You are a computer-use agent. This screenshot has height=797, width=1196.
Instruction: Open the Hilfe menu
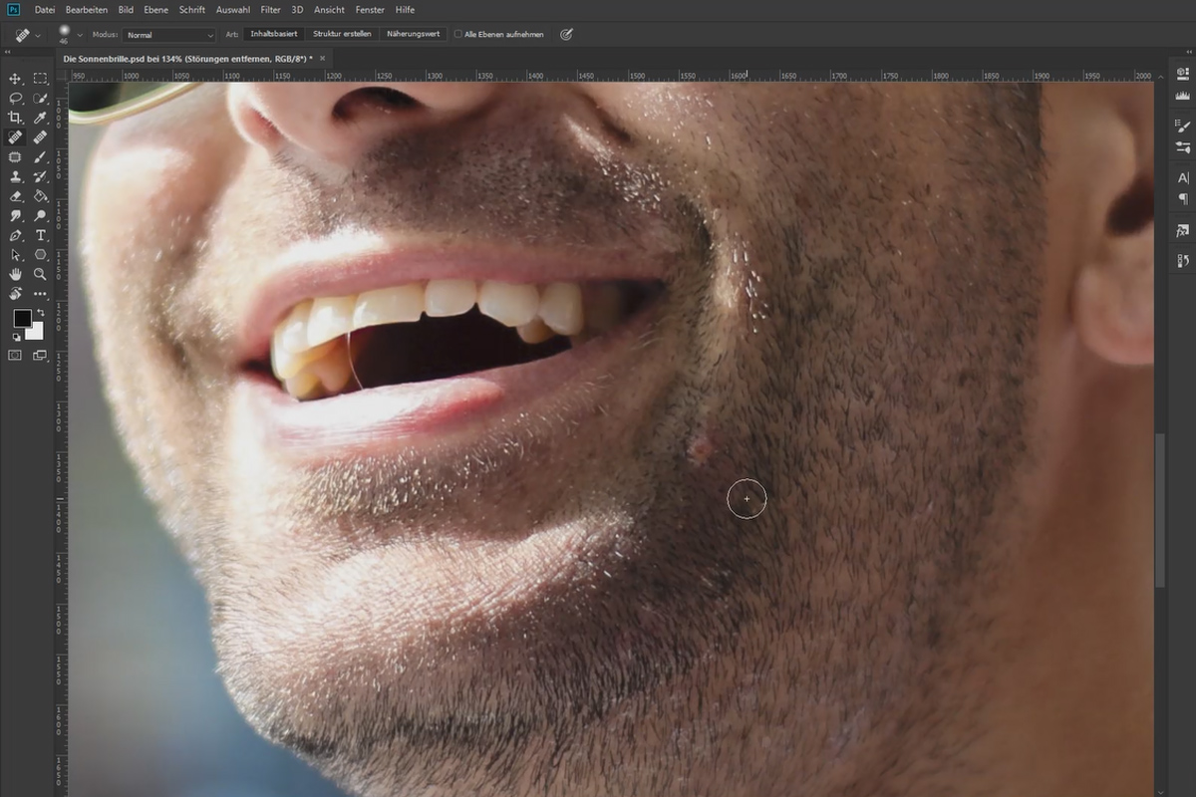tap(405, 10)
